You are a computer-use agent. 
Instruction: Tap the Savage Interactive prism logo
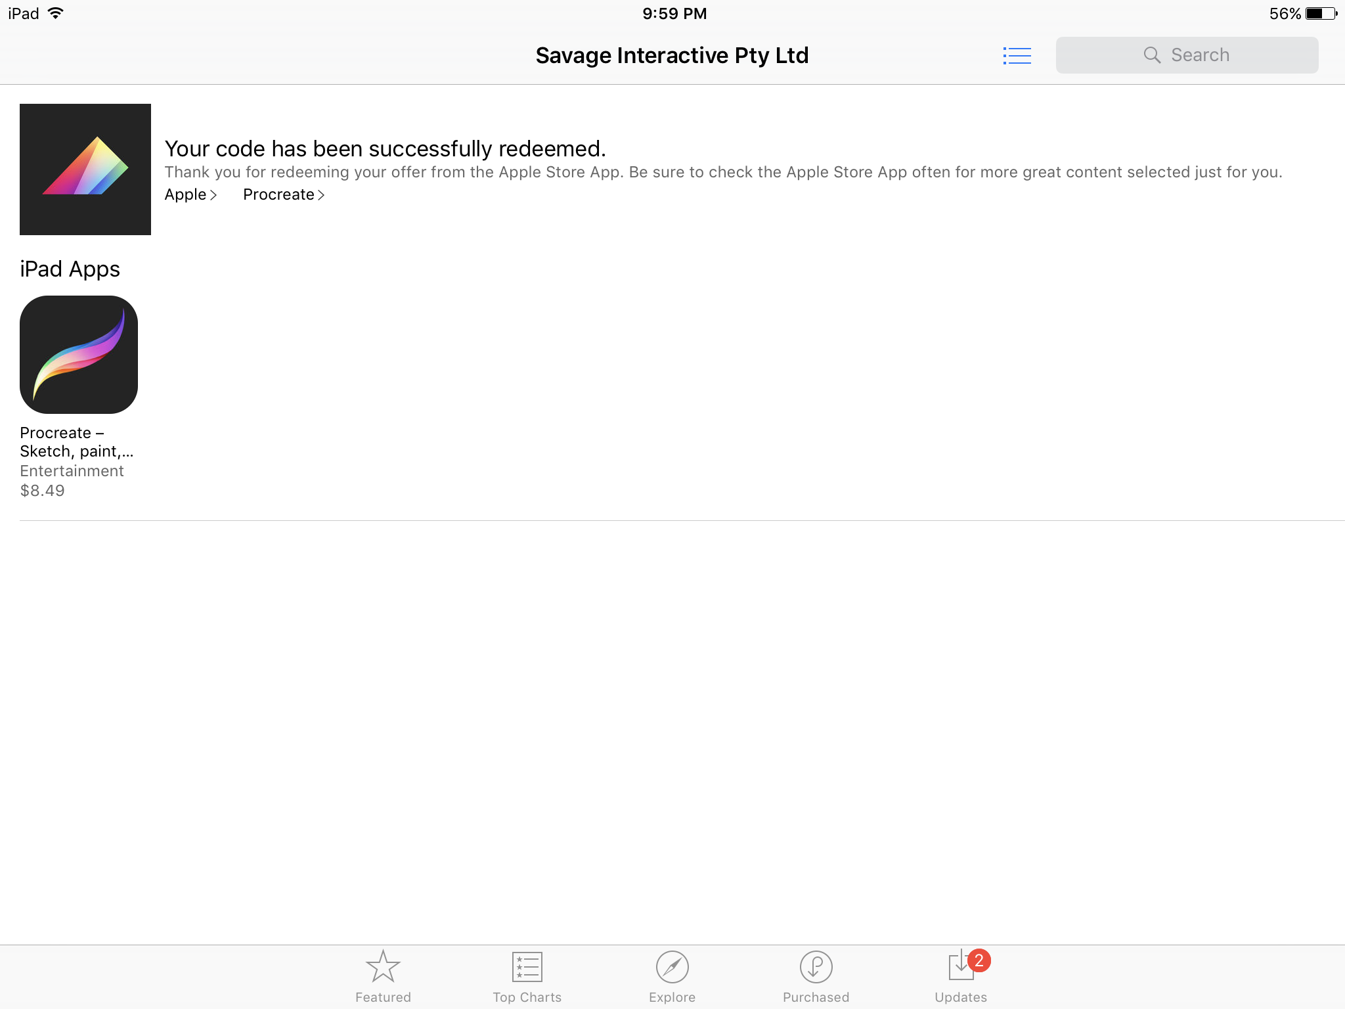(85, 169)
